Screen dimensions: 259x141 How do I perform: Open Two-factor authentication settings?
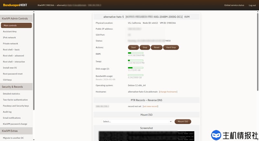pos(15,100)
